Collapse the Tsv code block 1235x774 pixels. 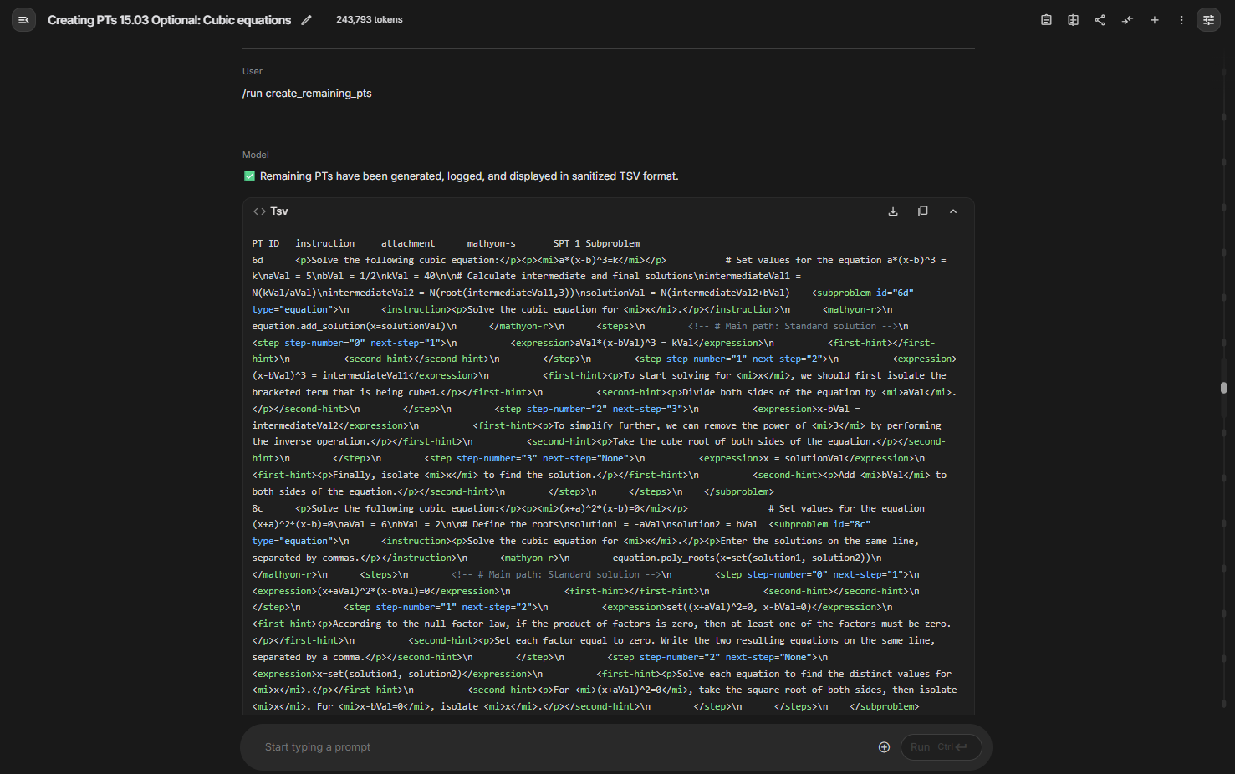pos(953,211)
